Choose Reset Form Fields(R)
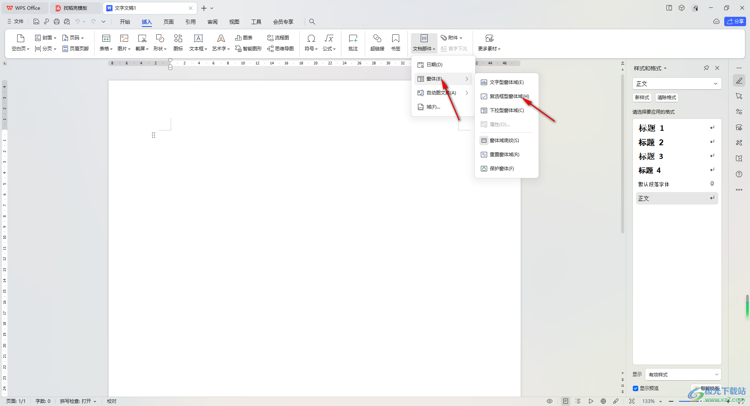Screen dimensions: 750x406 [x=506, y=155]
